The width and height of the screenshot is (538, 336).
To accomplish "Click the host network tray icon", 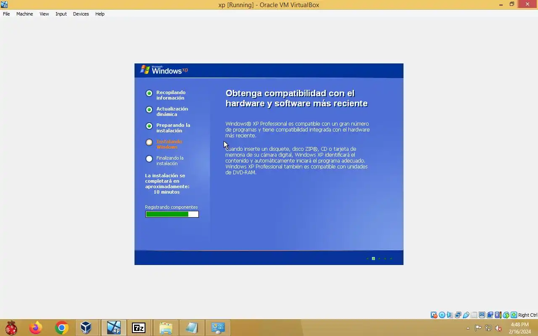I will coord(488,328).
